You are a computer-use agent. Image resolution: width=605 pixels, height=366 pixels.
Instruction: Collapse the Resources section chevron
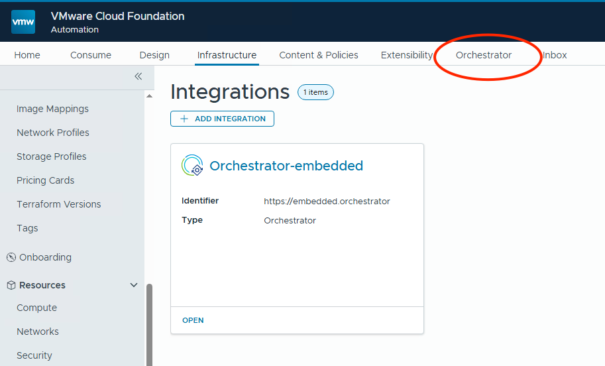[x=134, y=285]
